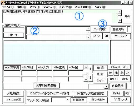This screenshot has height=106, width=134.
Task: Open the 表示その他(O) menu
Action: [83, 7]
